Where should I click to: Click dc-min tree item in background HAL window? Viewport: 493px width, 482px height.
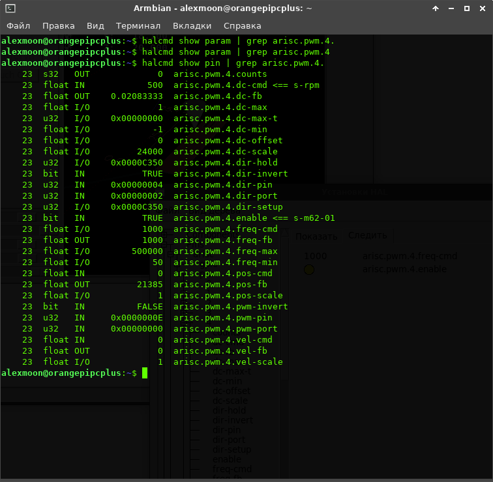227,381
